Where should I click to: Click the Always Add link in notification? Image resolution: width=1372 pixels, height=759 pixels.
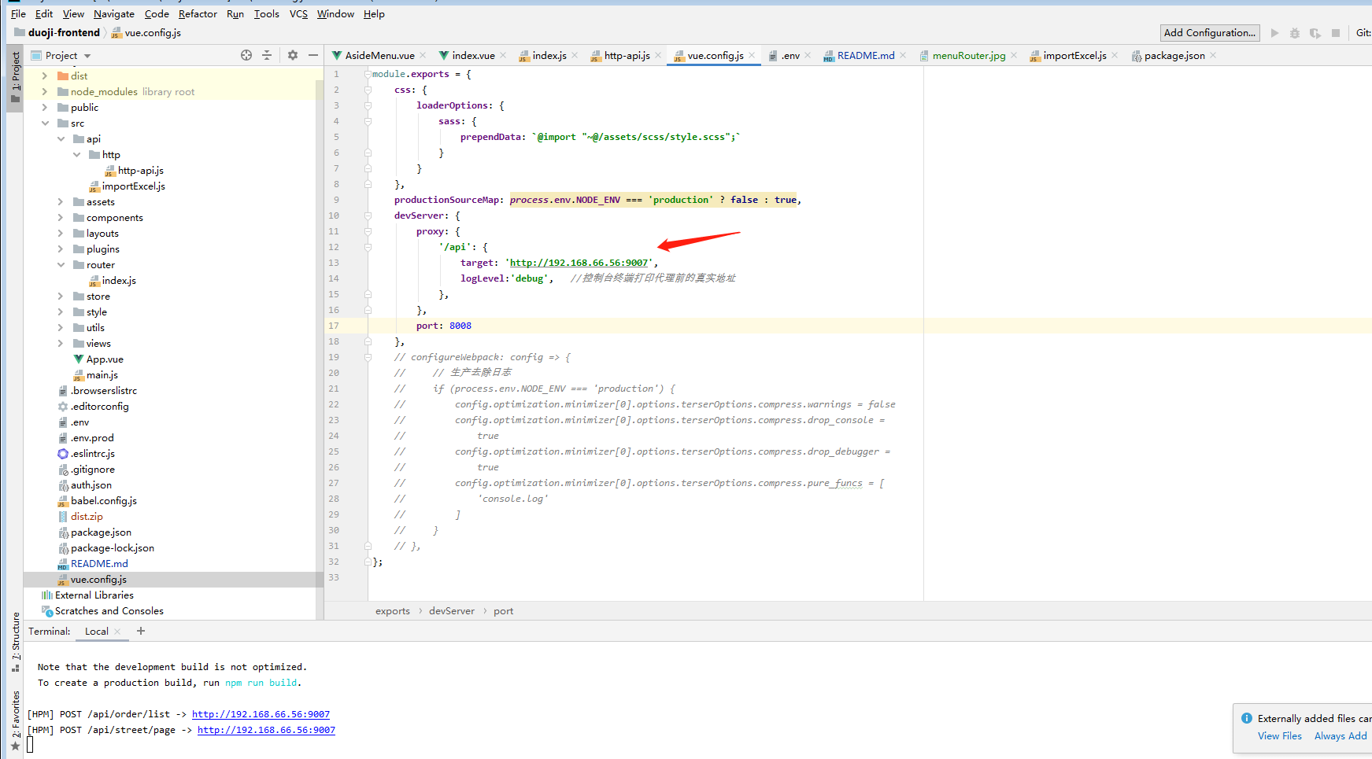click(1340, 736)
